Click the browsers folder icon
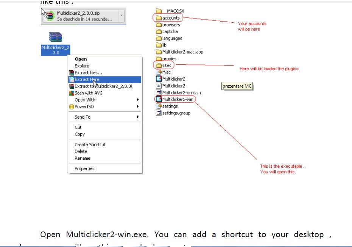Screen dimensions: 352x247 pos(159,25)
